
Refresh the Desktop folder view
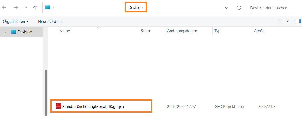(x=239, y=8)
